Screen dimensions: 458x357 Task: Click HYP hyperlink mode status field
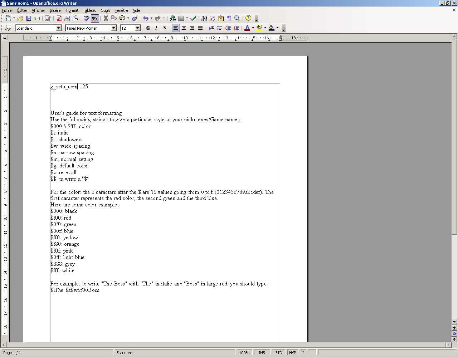pos(293,353)
